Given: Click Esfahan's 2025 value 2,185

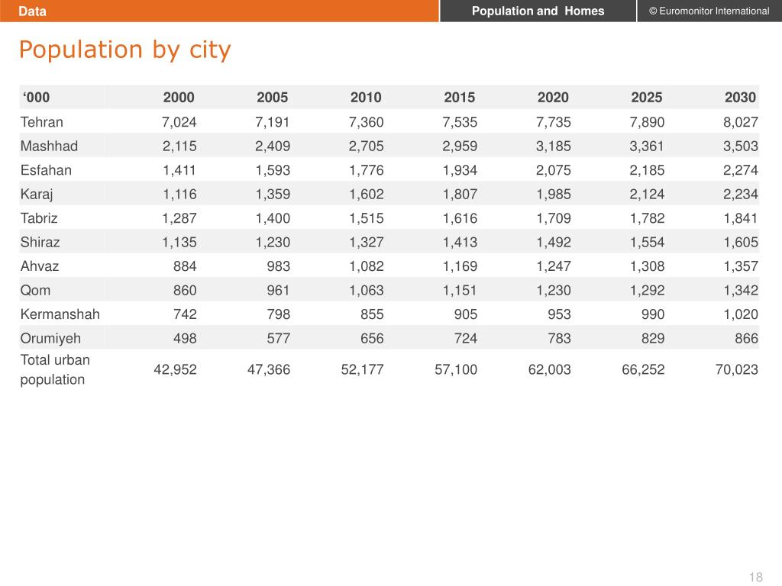Looking at the screenshot, I should tap(647, 170).
